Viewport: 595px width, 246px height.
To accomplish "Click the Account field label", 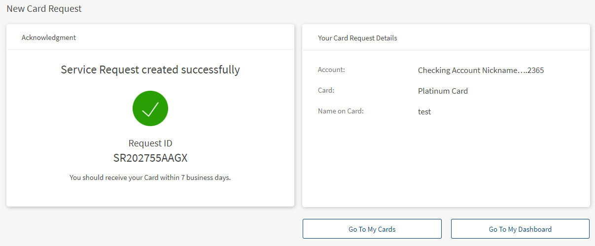I will 331,70.
